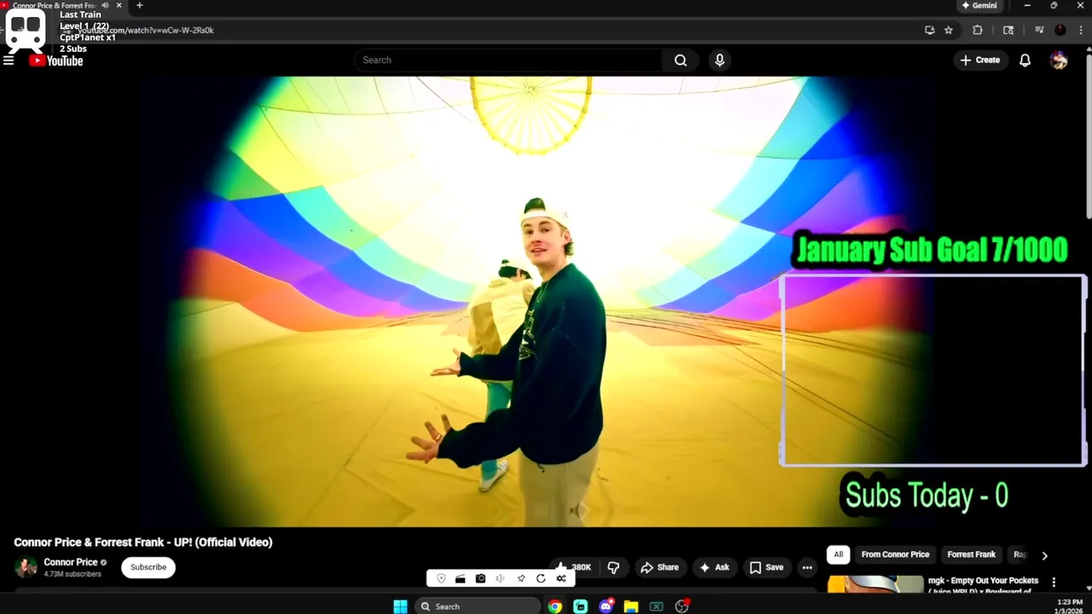
Task: Open Connor Price channel avatar
Action: click(x=26, y=567)
